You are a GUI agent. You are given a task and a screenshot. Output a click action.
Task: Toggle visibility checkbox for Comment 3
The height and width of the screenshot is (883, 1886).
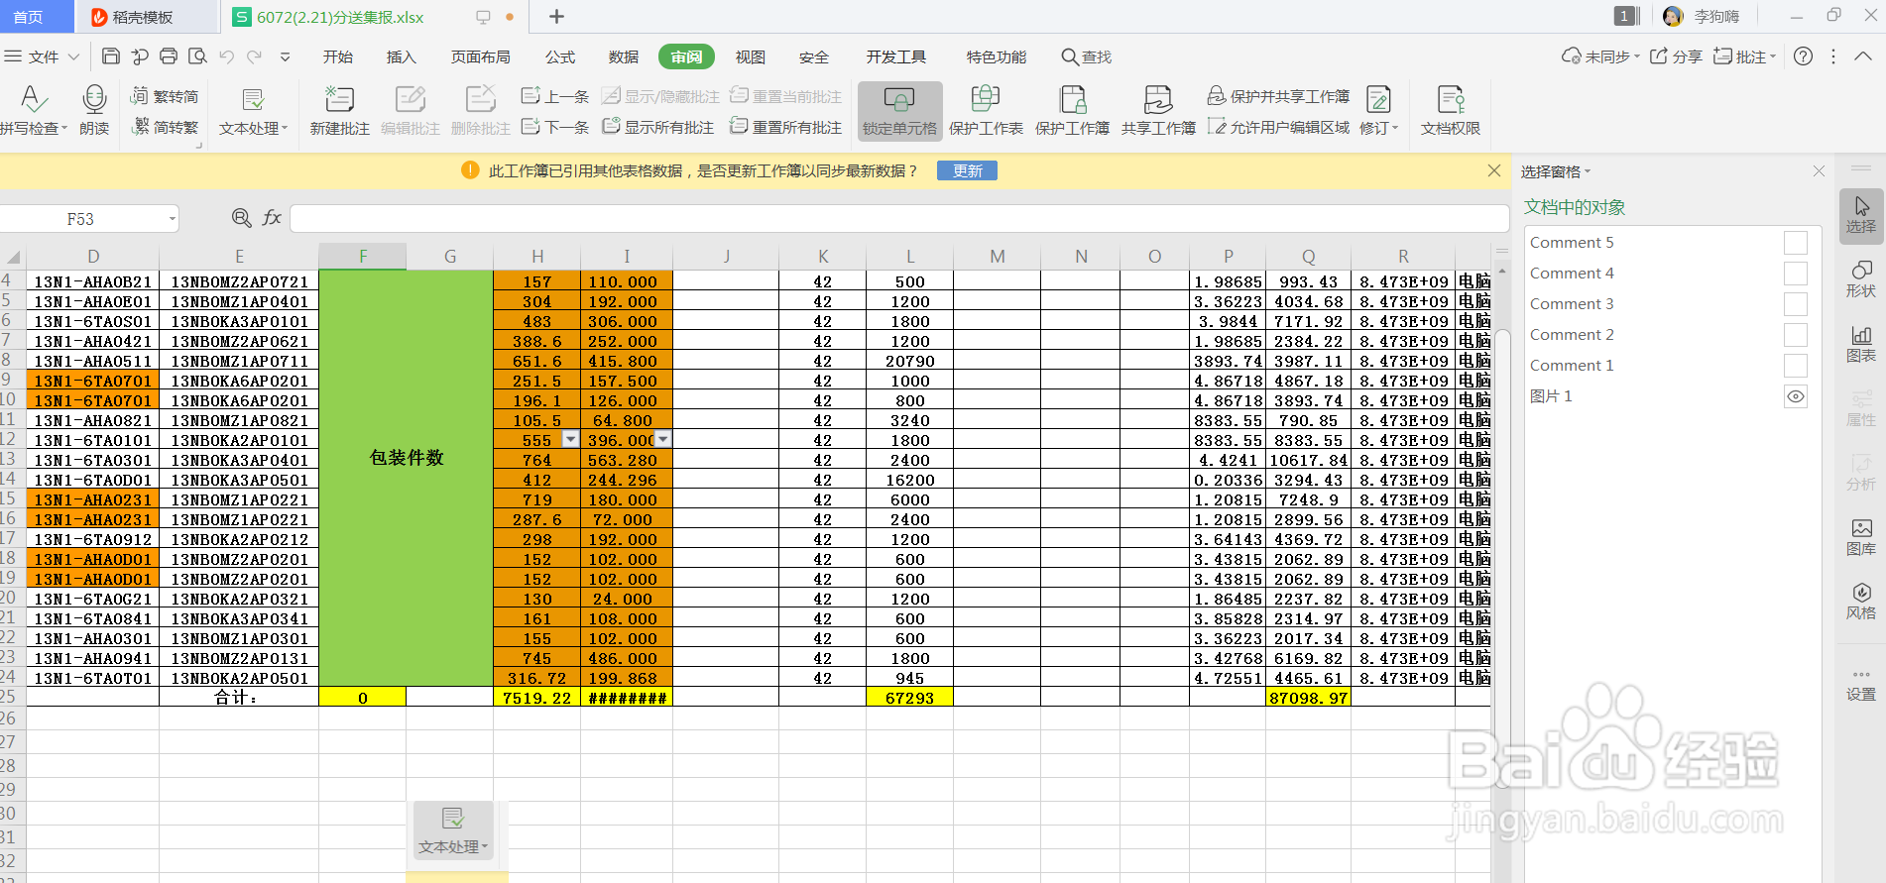(1796, 304)
